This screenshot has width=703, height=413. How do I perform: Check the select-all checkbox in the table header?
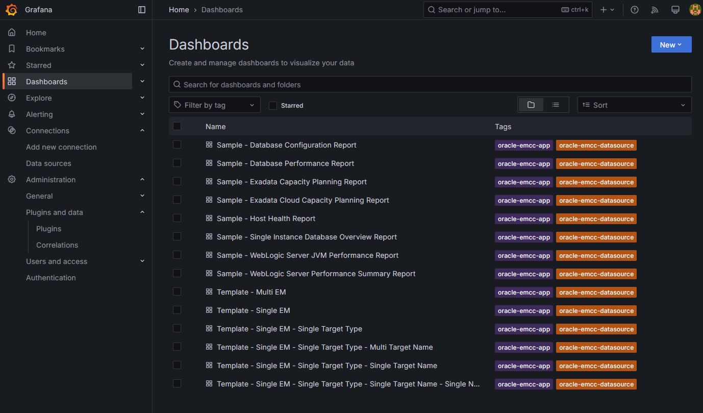[177, 126]
